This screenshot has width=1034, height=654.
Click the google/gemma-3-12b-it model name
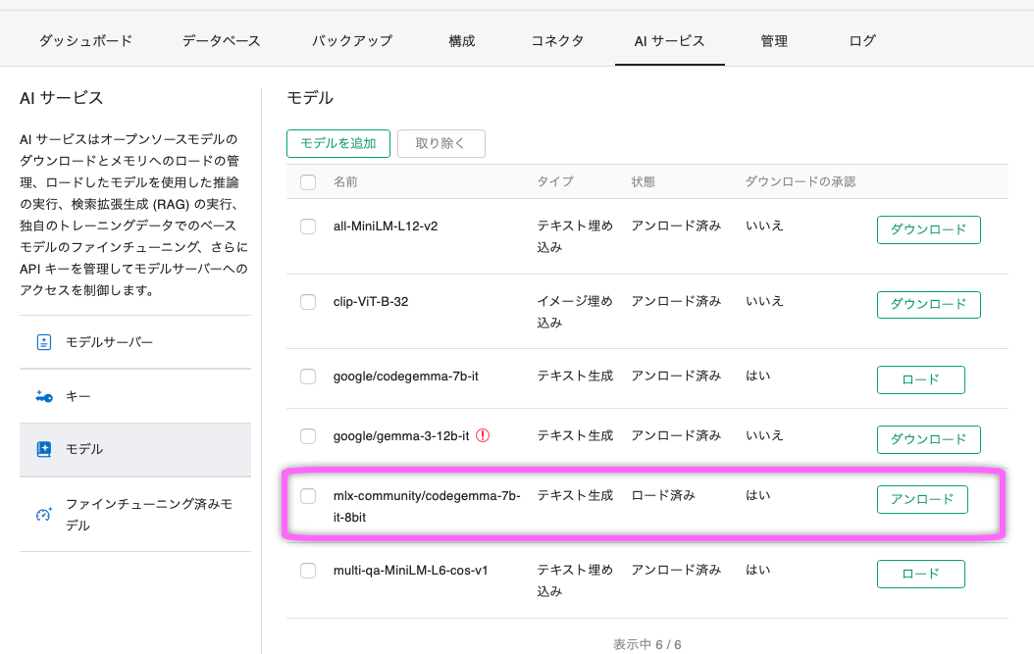(x=401, y=436)
